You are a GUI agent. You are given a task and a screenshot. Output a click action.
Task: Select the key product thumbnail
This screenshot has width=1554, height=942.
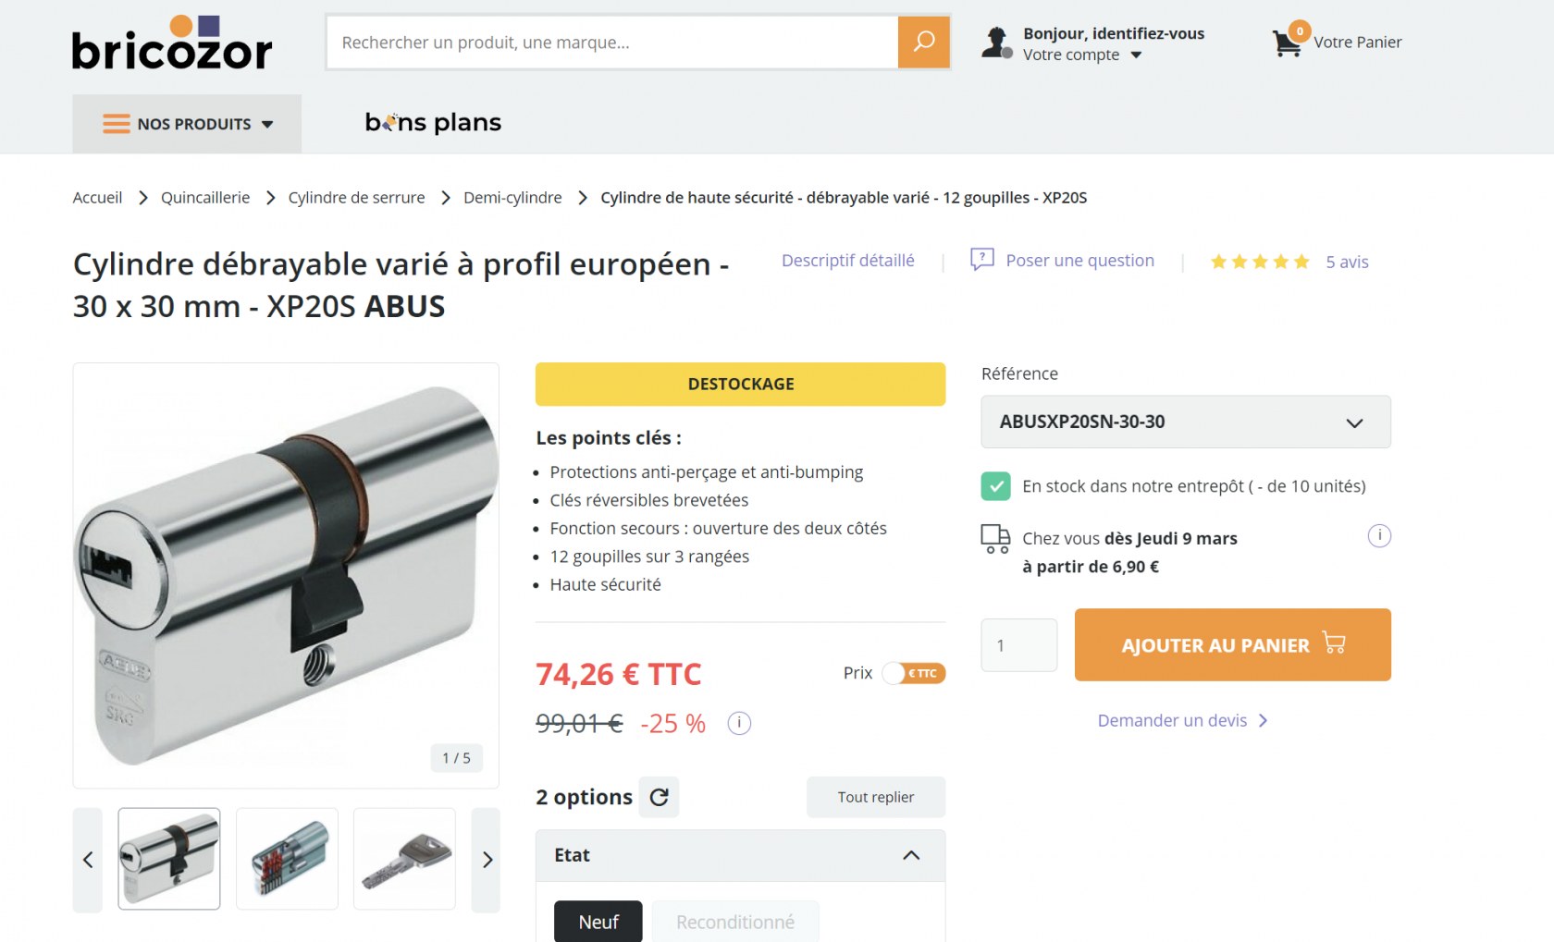coord(405,860)
